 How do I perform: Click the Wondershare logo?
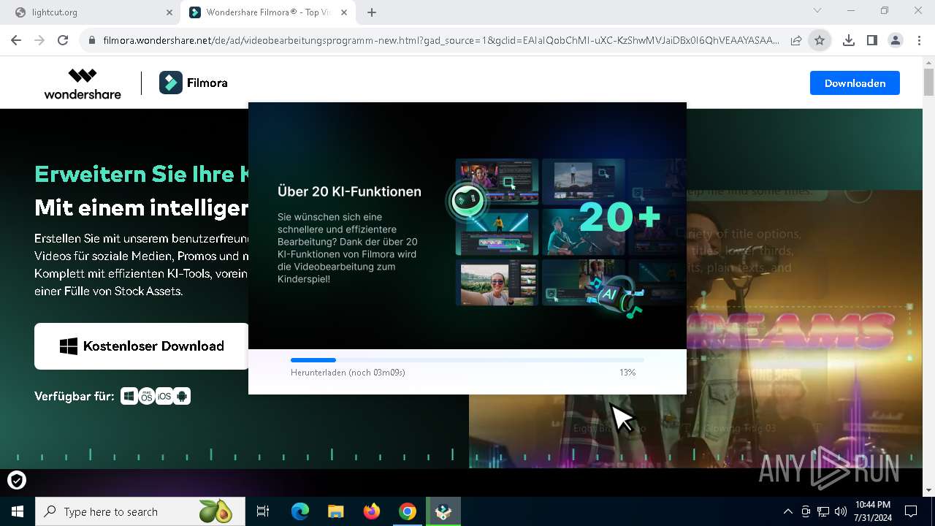click(83, 83)
